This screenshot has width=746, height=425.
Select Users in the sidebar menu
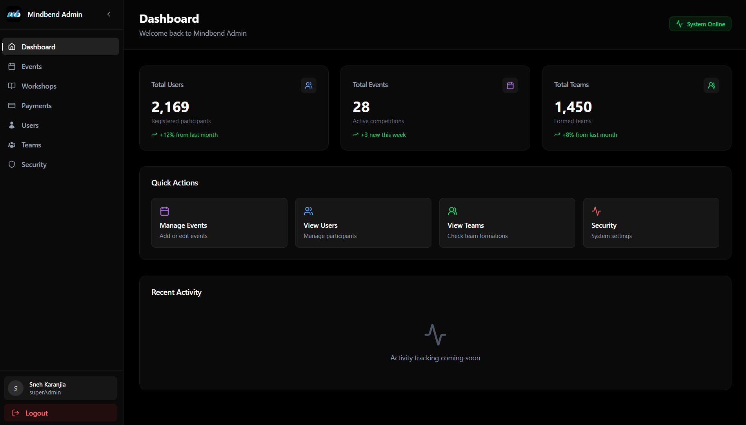(x=61, y=125)
